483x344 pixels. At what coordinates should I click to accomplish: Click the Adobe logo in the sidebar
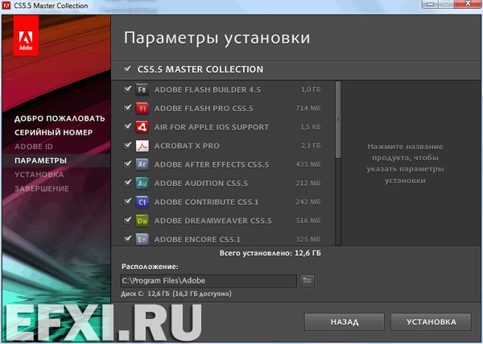[x=26, y=35]
